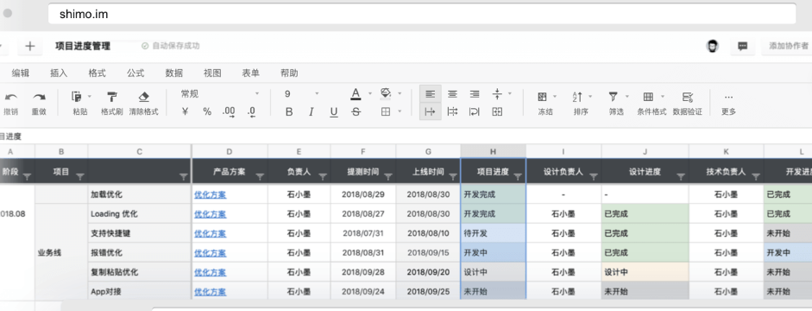
Task: Open 优化方案 link in 报错优化 row
Action: point(211,253)
